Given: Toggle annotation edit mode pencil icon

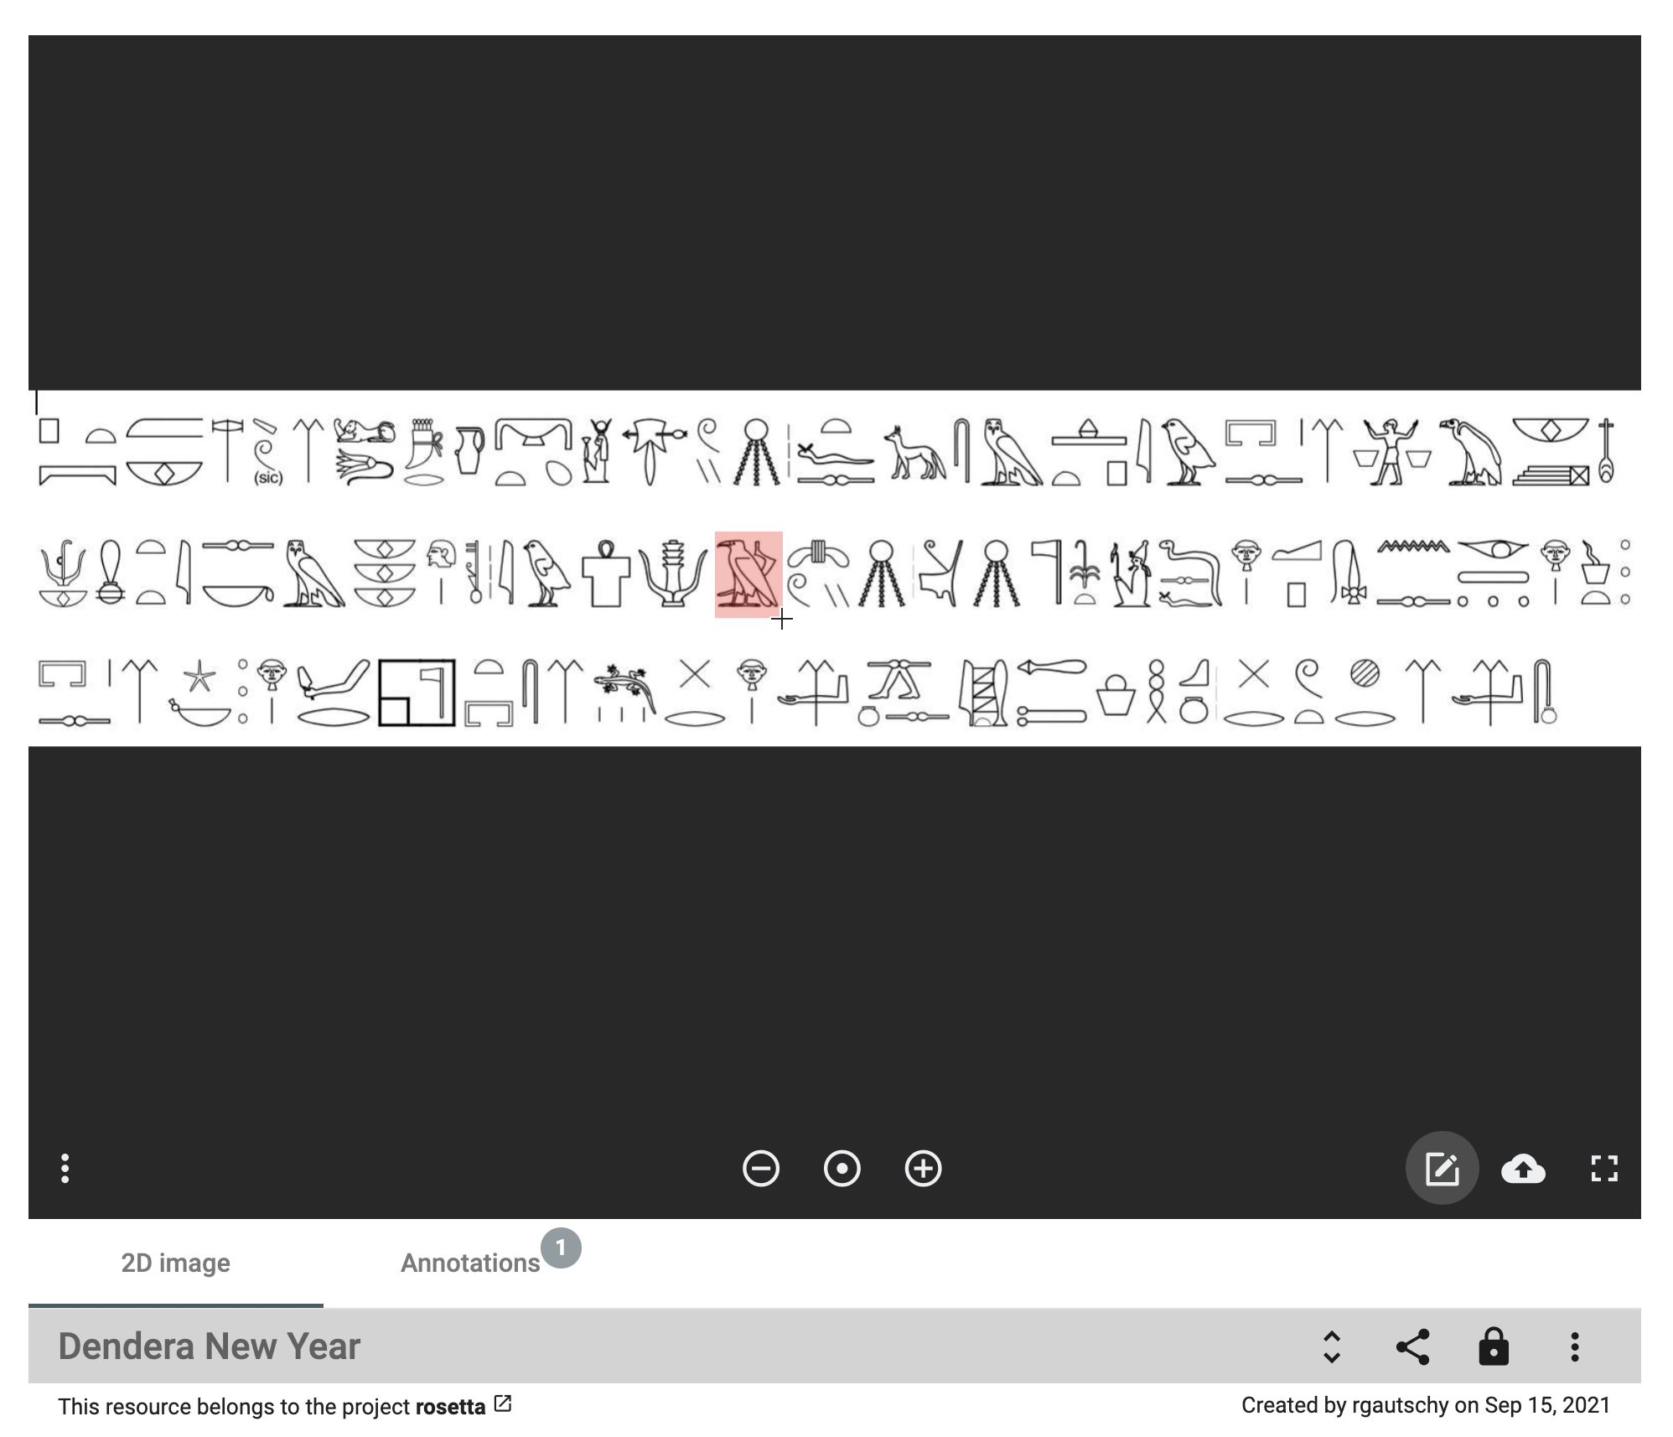Looking at the screenshot, I should pos(1442,1168).
